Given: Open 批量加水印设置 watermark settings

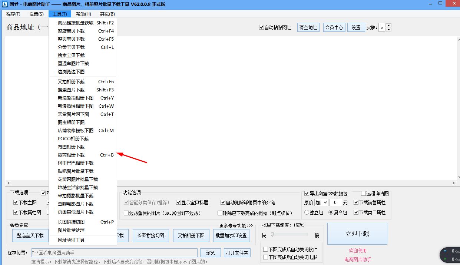Looking at the screenshot, I should [x=231, y=235].
